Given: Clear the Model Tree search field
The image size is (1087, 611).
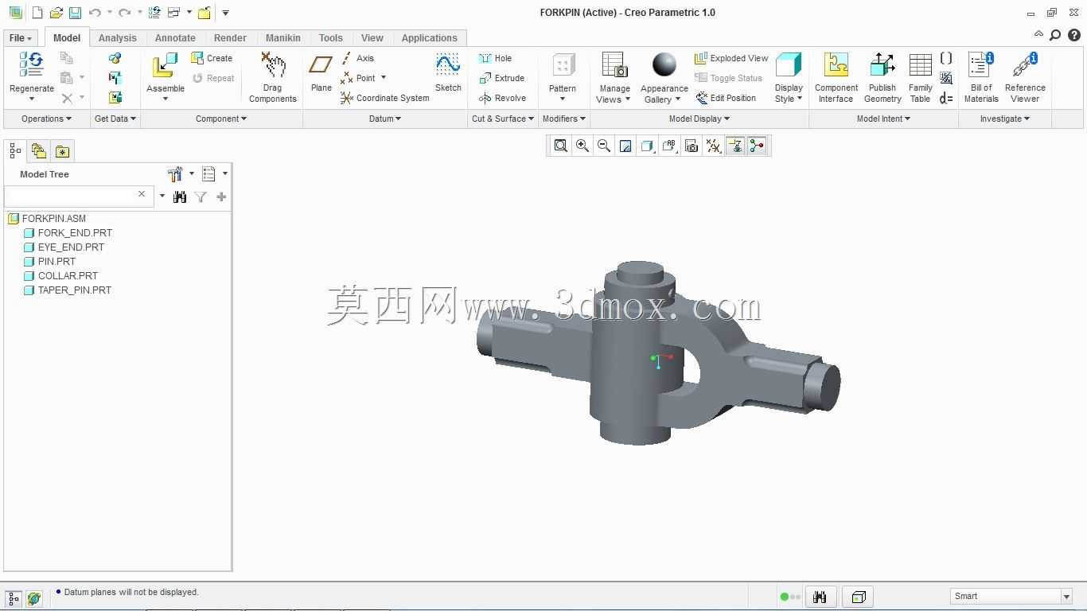Looking at the screenshot, I should tap(142, 194).
